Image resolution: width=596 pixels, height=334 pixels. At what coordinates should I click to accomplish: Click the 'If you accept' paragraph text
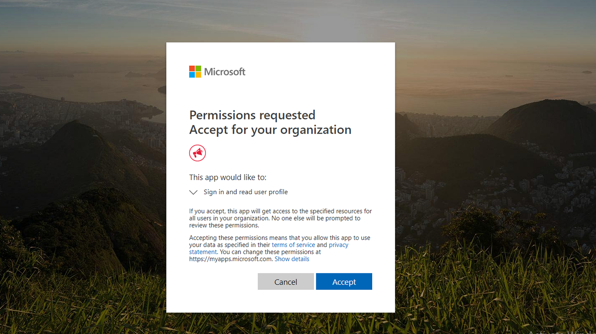pyautogui.click(x=280, y=218)
